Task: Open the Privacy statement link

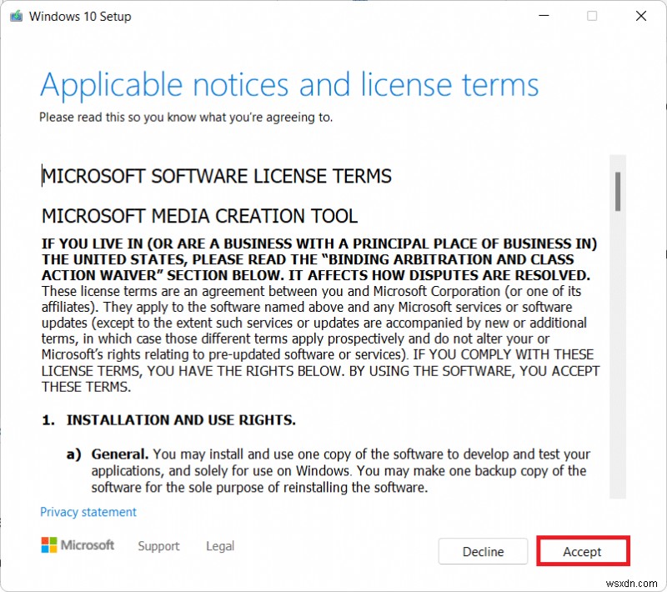Action: tap(88, 512)
